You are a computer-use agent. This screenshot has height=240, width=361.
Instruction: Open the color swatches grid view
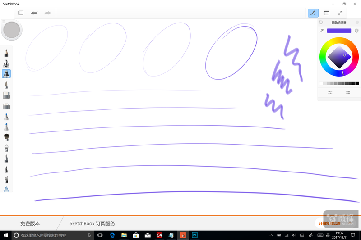(x=348, y=92)
